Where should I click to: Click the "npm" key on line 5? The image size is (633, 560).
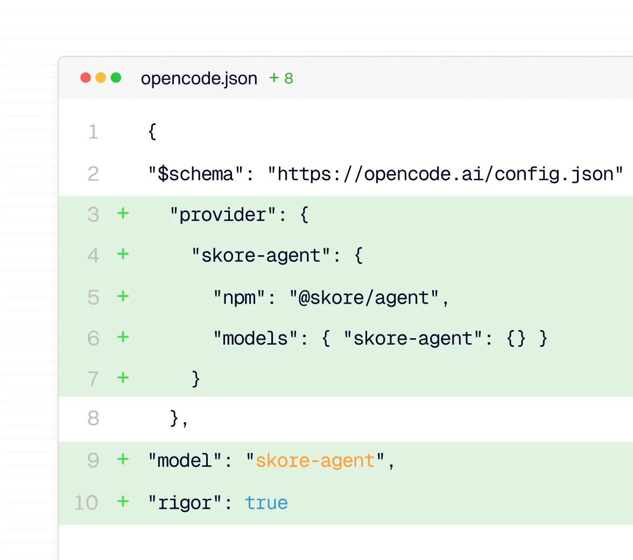239,298
